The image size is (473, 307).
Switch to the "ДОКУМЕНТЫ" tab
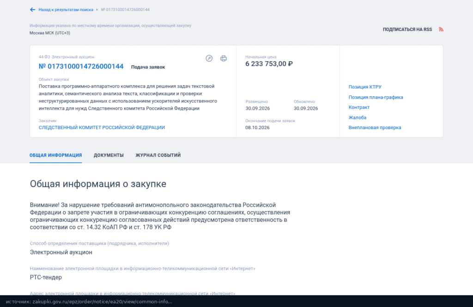[109, 155]
